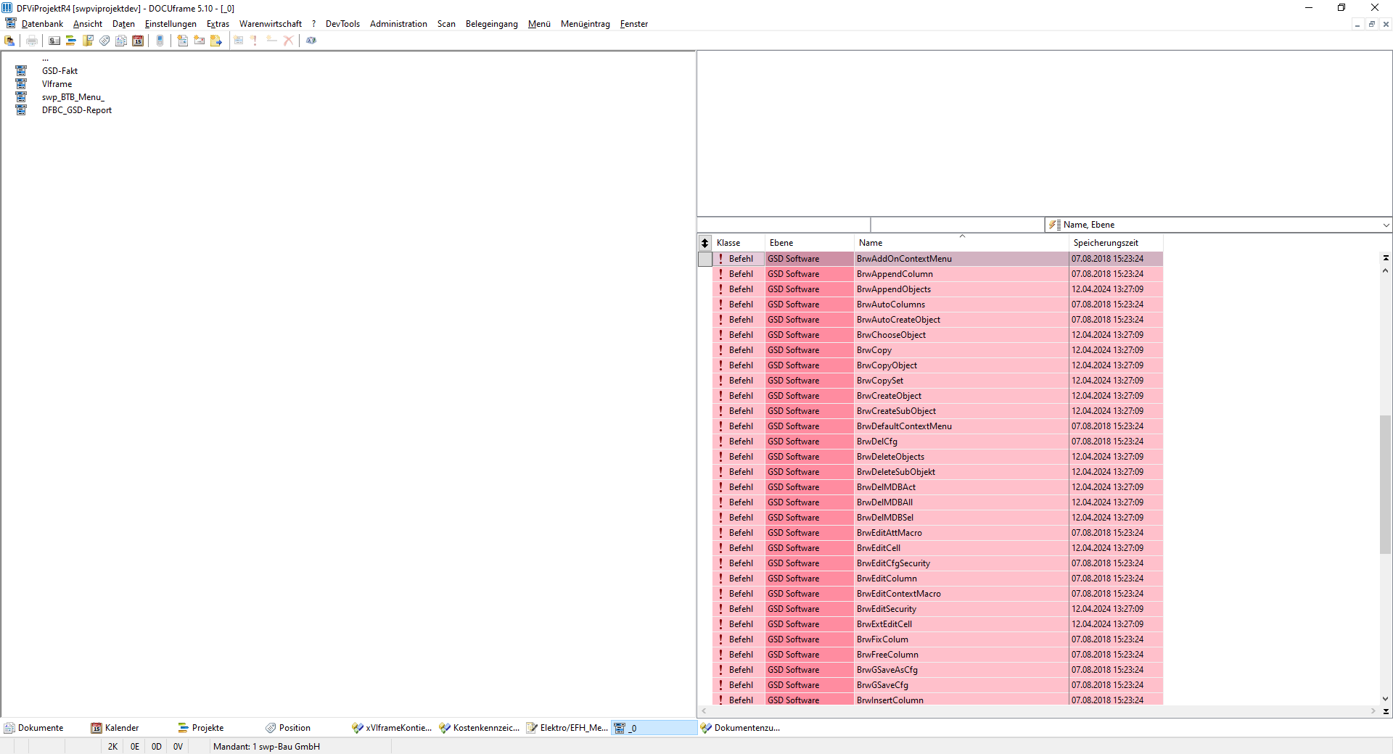Click the documents copy toolbar icon
The image size is (1393, 754).
[121, 41]
